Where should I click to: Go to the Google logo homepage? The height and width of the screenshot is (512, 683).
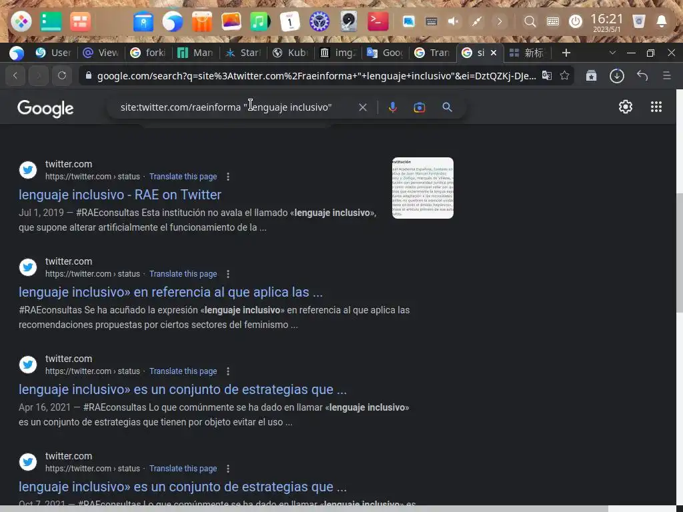[45, 109]
